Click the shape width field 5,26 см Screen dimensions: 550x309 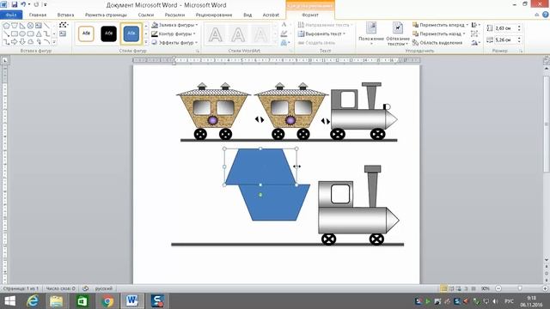tap(505, 40)
